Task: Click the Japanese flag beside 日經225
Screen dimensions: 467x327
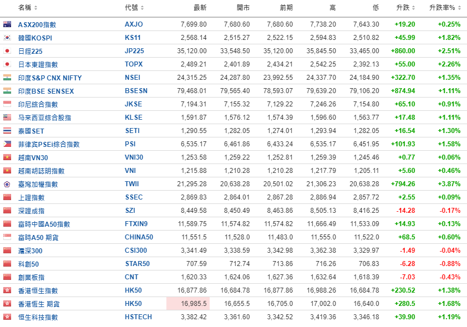Action: [x=7, y=51]
